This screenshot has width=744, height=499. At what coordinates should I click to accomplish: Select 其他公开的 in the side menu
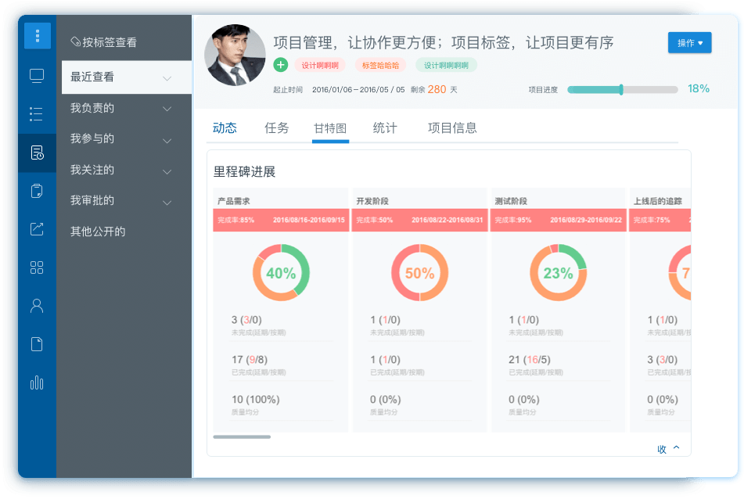[98, 232]
